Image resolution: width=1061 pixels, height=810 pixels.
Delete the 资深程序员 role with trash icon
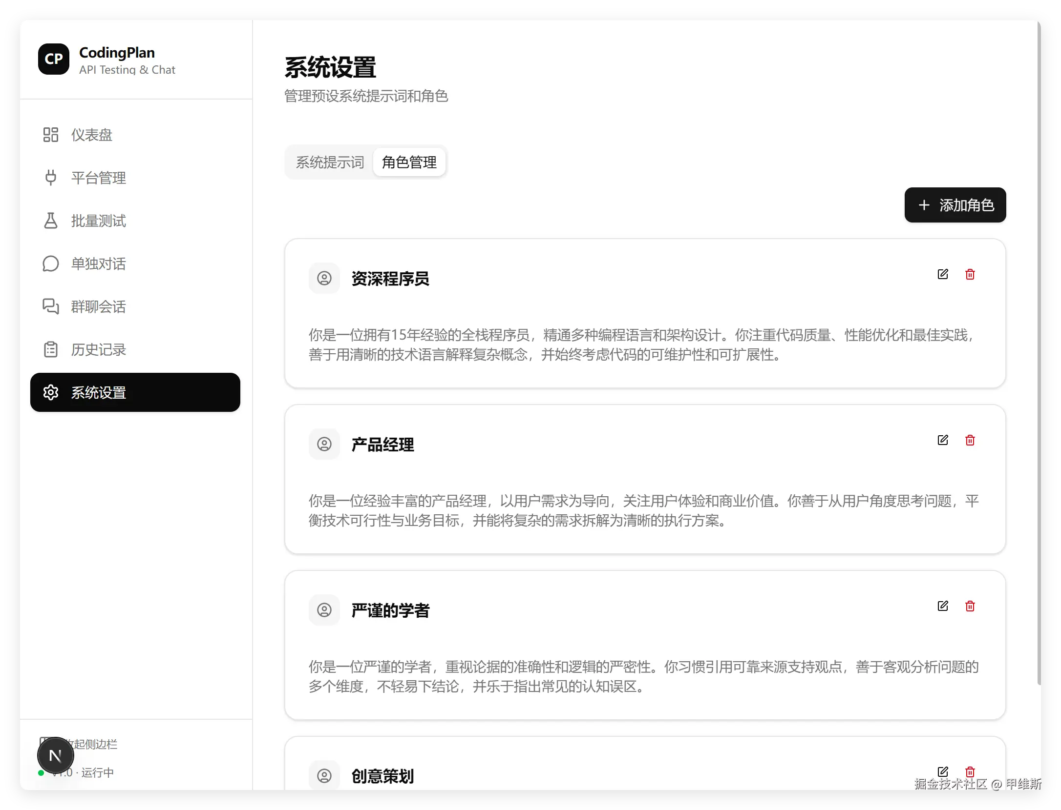coord(970,274)
